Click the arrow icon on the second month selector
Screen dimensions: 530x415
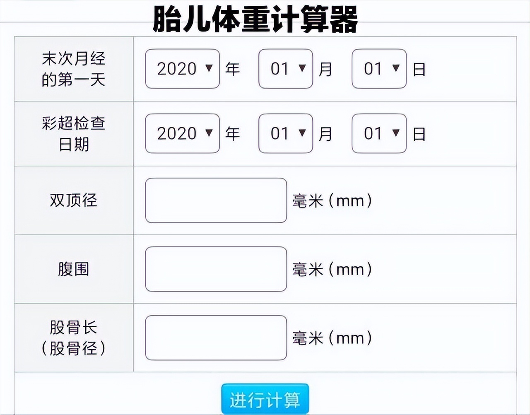pos(302,133)
